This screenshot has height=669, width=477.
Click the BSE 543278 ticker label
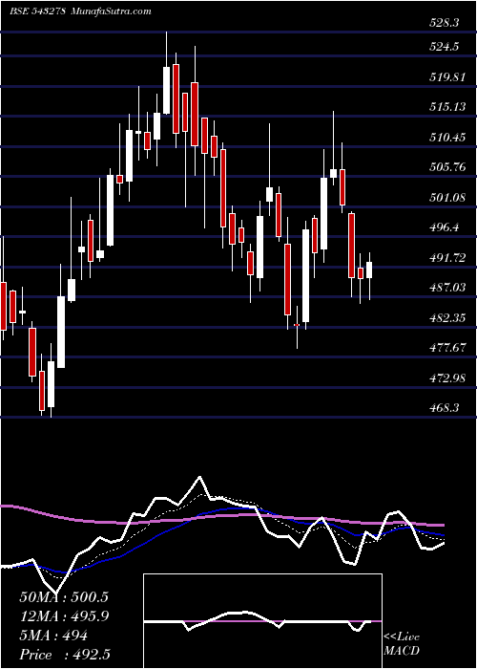point(37,11)
